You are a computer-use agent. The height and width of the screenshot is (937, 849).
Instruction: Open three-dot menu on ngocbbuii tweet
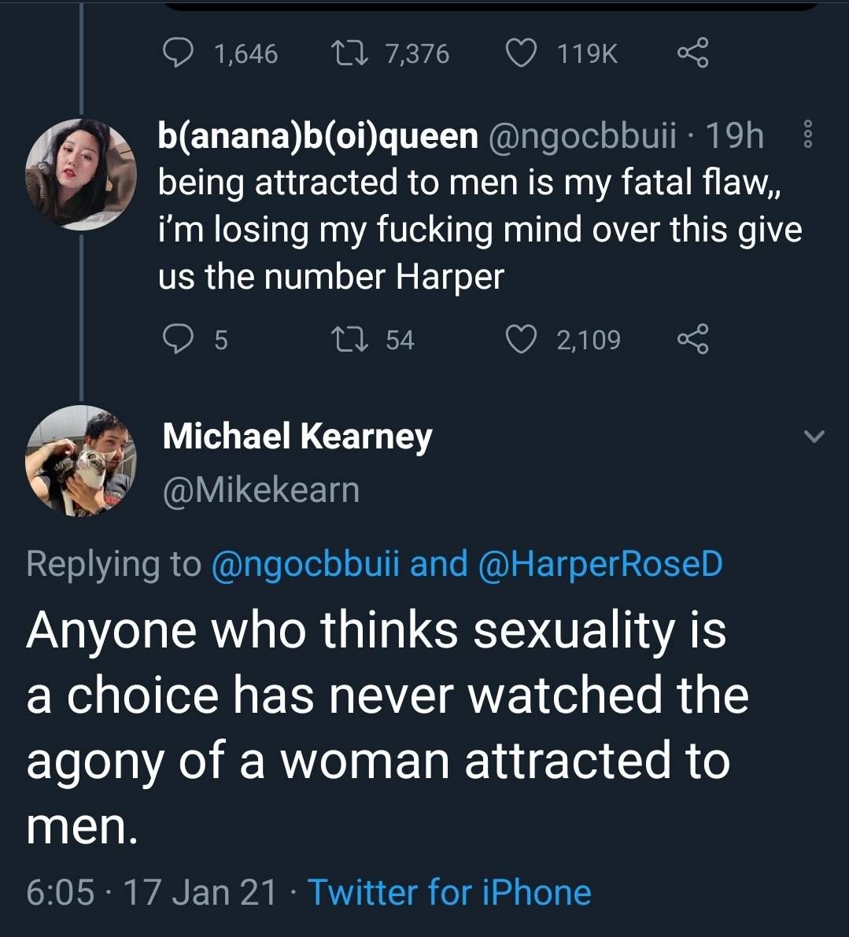(x=805, y=136)
